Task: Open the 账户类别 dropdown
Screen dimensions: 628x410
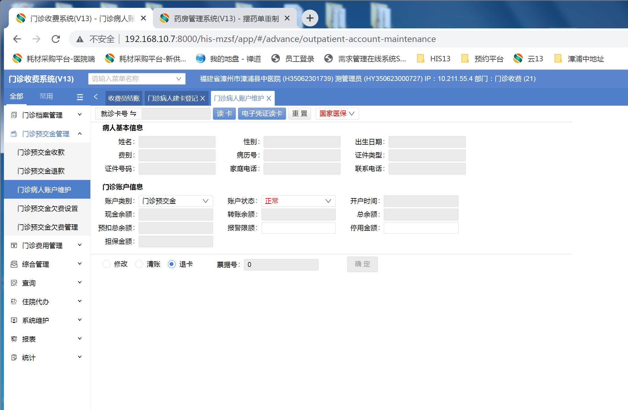Action: tap(176, 201)
